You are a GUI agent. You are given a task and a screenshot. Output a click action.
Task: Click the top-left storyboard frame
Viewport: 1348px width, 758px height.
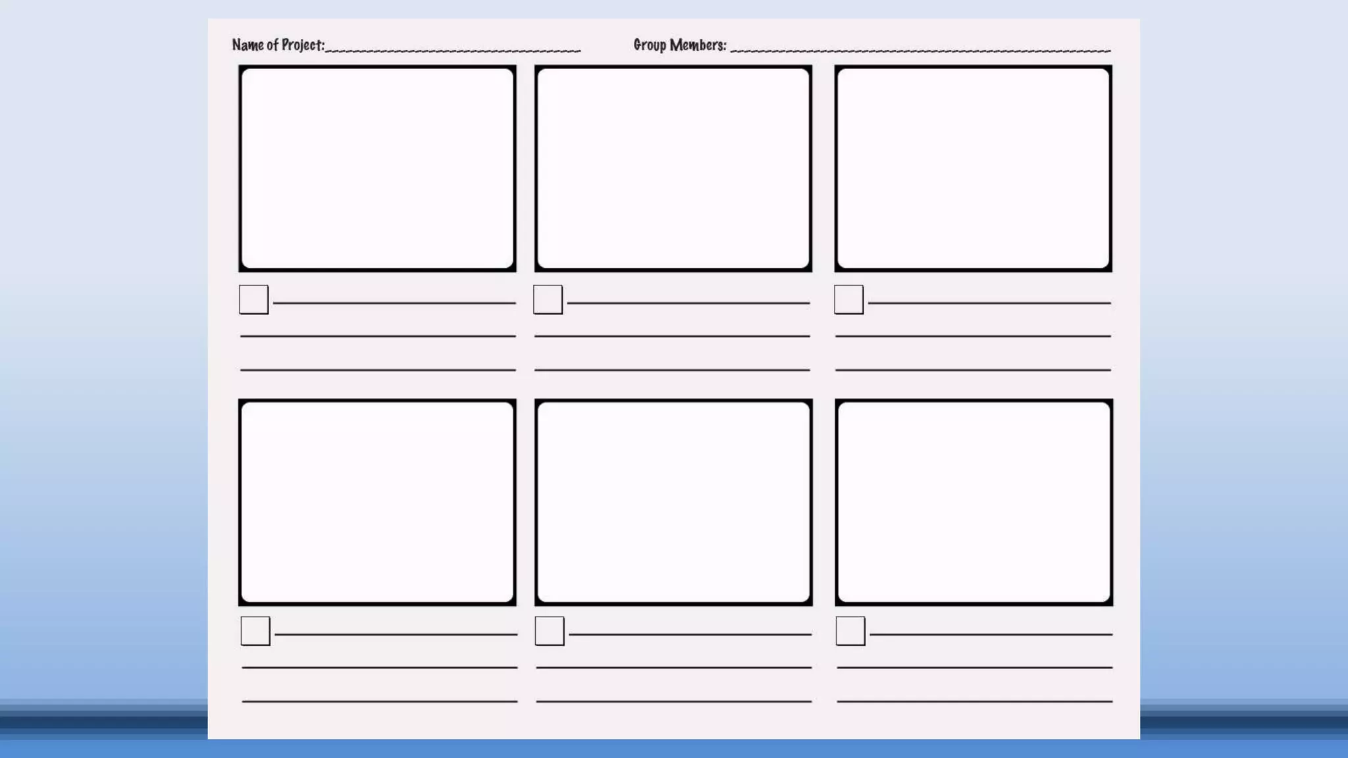tap(377, 168)
